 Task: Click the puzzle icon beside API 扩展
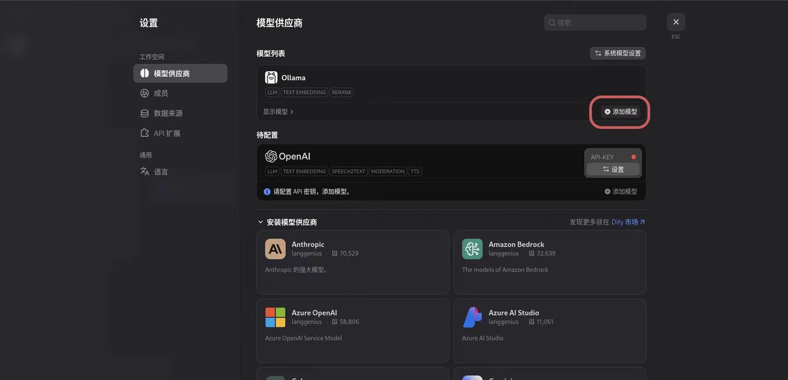pyautogui.click(x=145, y=133)
